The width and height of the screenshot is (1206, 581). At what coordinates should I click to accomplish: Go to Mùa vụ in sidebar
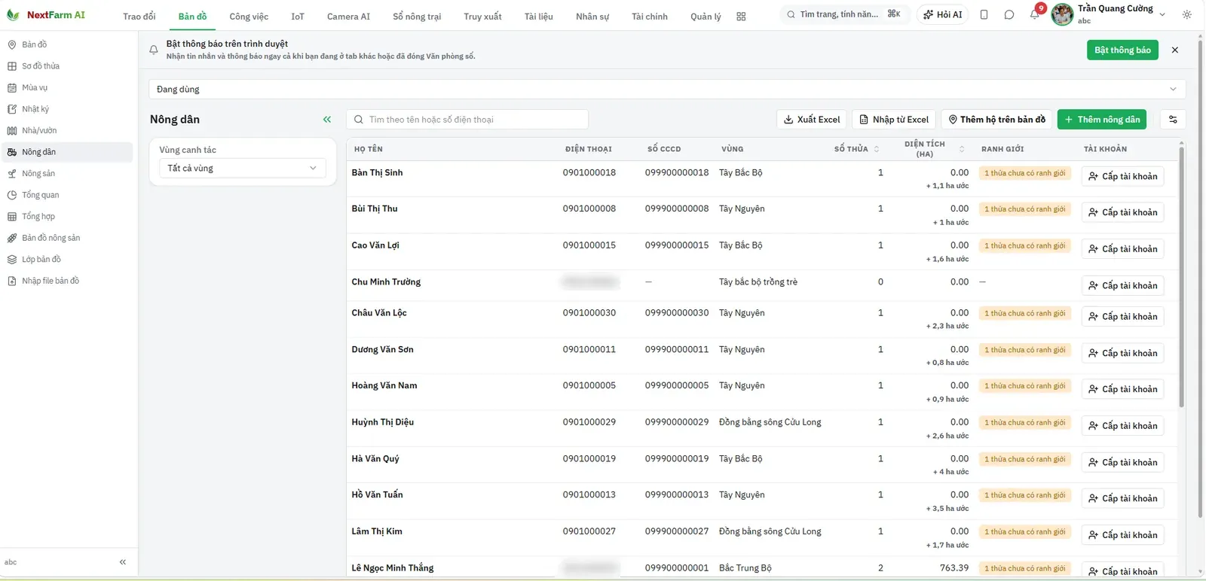click(67, 87)
